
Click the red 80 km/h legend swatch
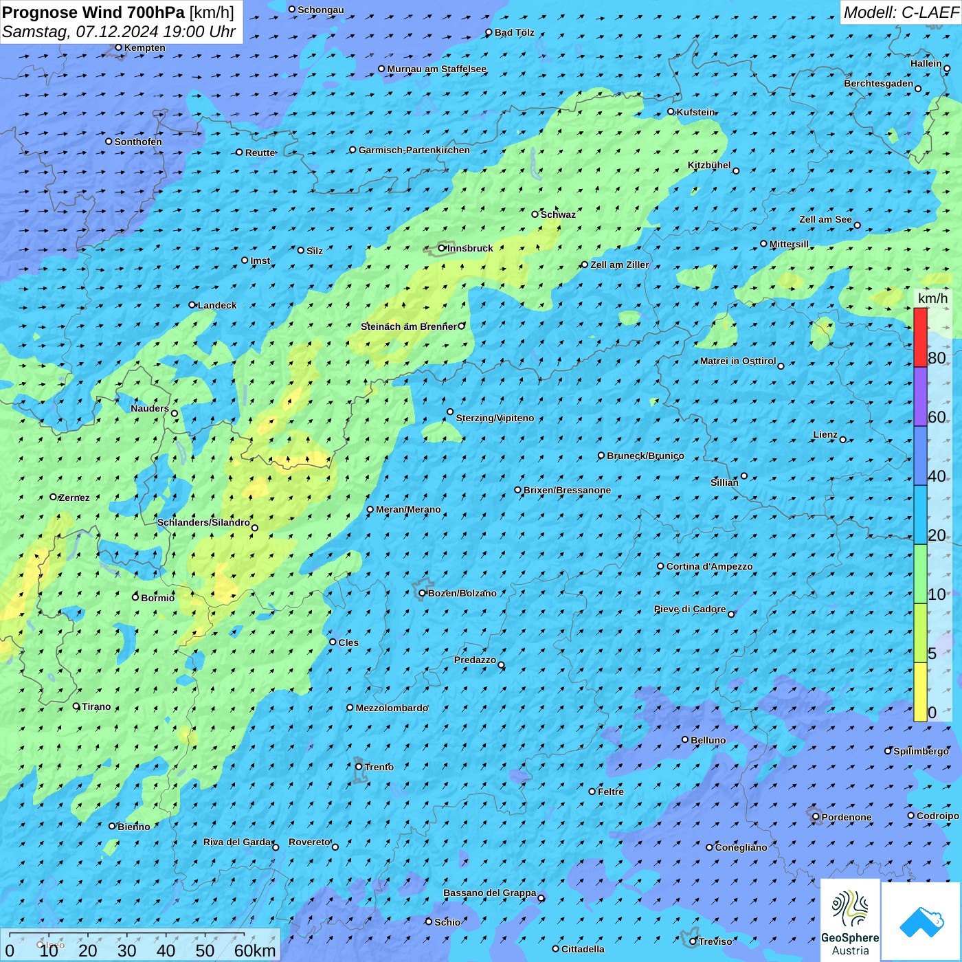click(x=920, y=337)
